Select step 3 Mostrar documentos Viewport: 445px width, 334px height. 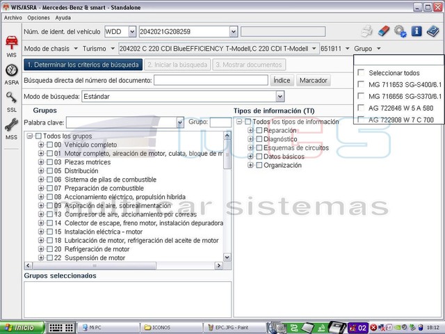pos(249,65)
